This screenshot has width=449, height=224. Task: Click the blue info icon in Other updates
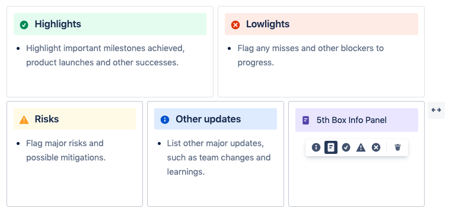[x=165, y=119]
